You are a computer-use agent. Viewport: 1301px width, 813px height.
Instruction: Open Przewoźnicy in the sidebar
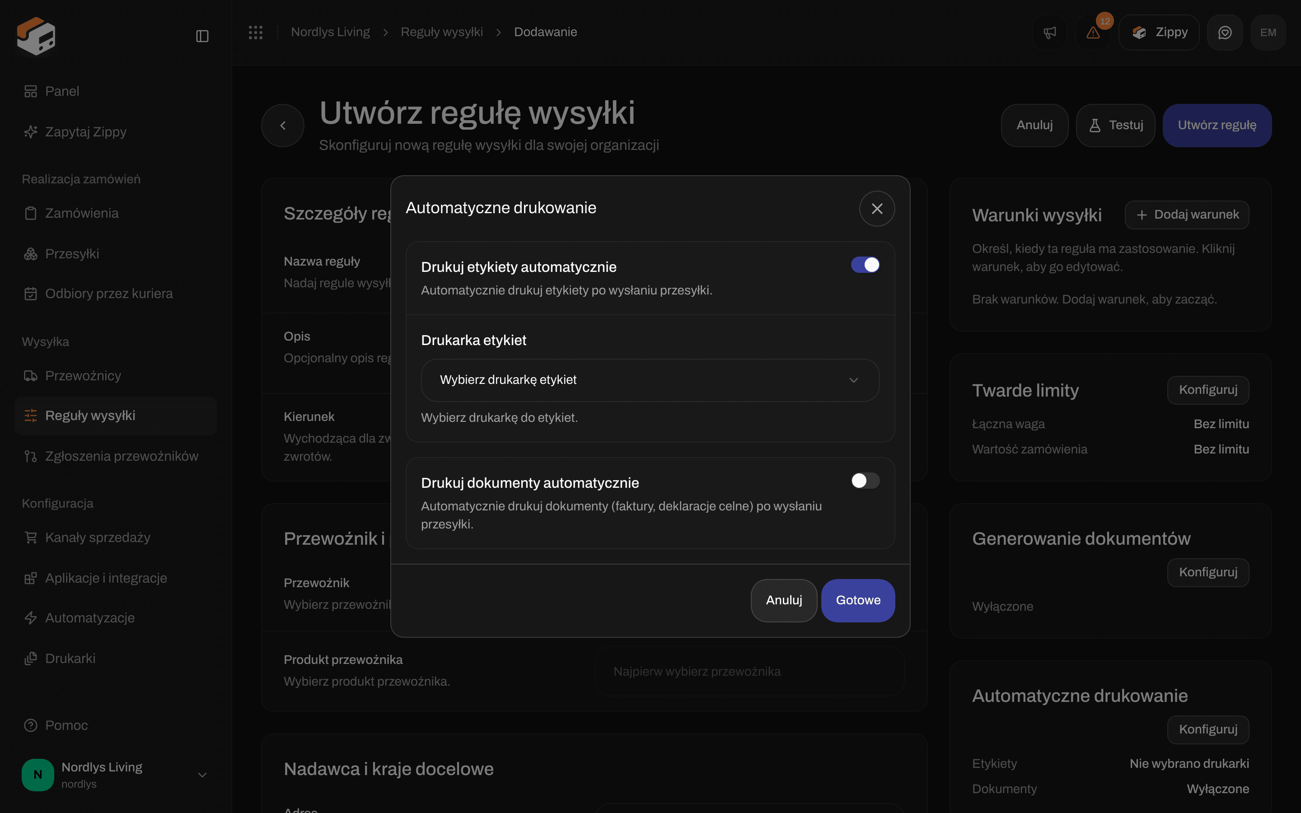point(116,376)
